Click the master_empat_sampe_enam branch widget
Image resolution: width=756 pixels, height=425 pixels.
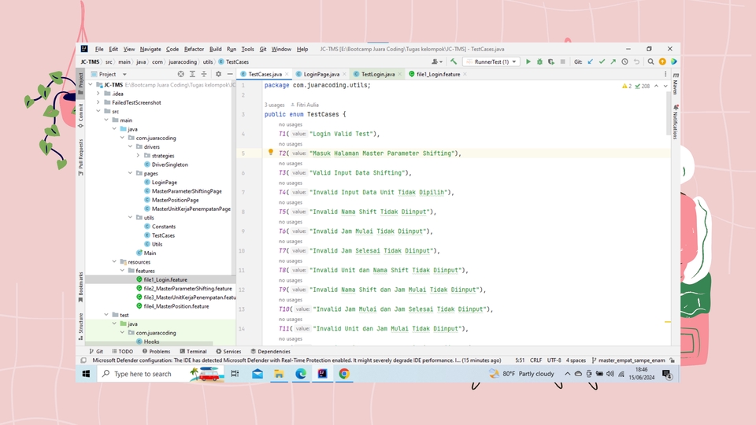tap(632, 360)
